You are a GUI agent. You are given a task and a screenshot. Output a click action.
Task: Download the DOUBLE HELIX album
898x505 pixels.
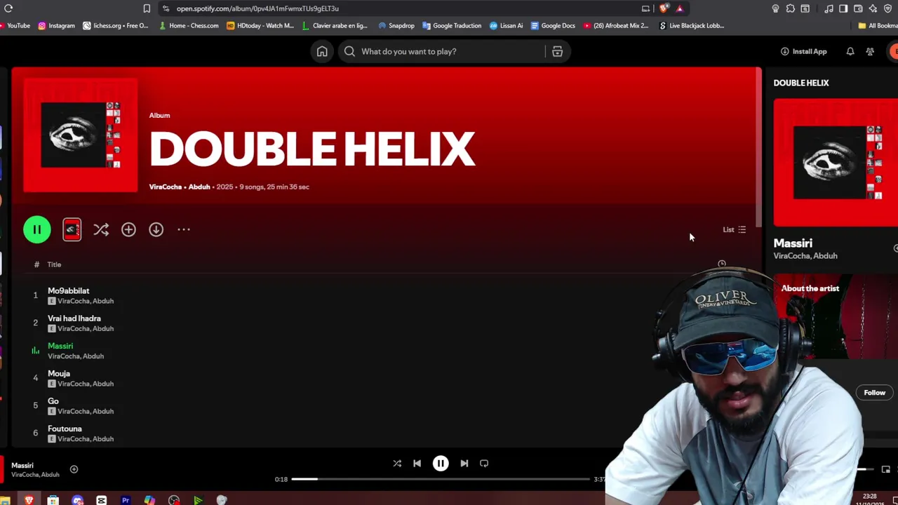(156, 229)
